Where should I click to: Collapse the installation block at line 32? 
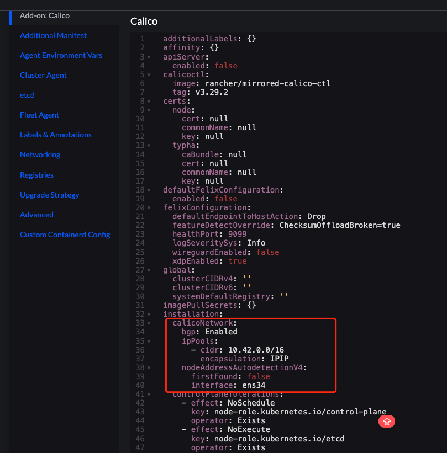click(x=149, y=314)
